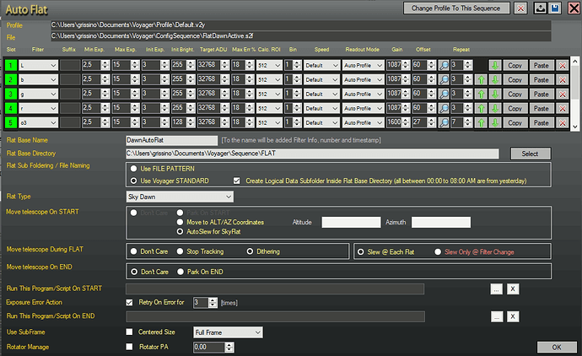This screenshot has height=356, width=582.
Task: Toggle Create Logical Data Subfolder checkbox
Action: pos(236,181)
